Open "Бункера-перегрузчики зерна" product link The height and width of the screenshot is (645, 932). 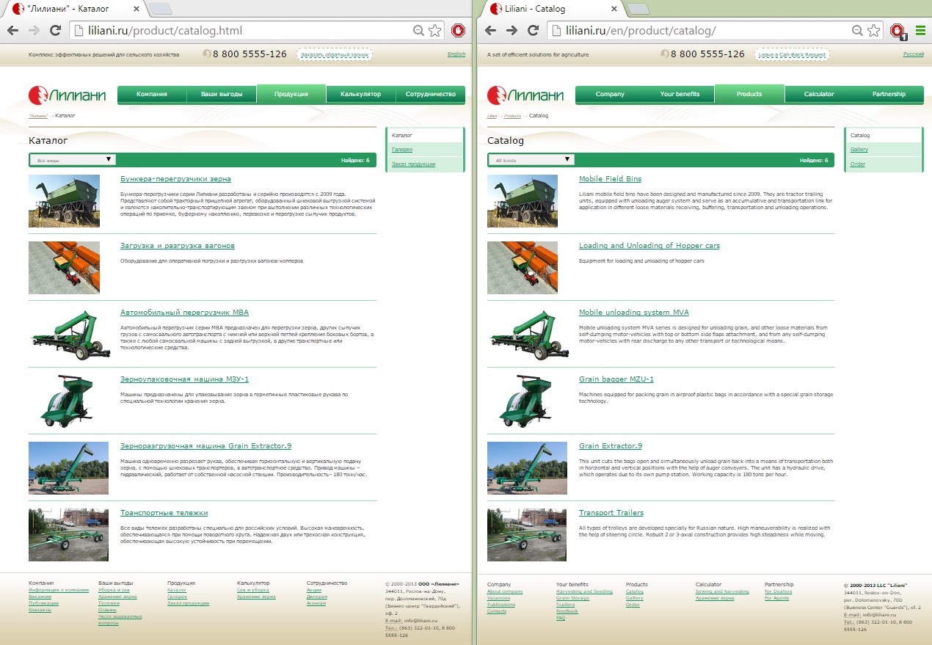[175, 178]
